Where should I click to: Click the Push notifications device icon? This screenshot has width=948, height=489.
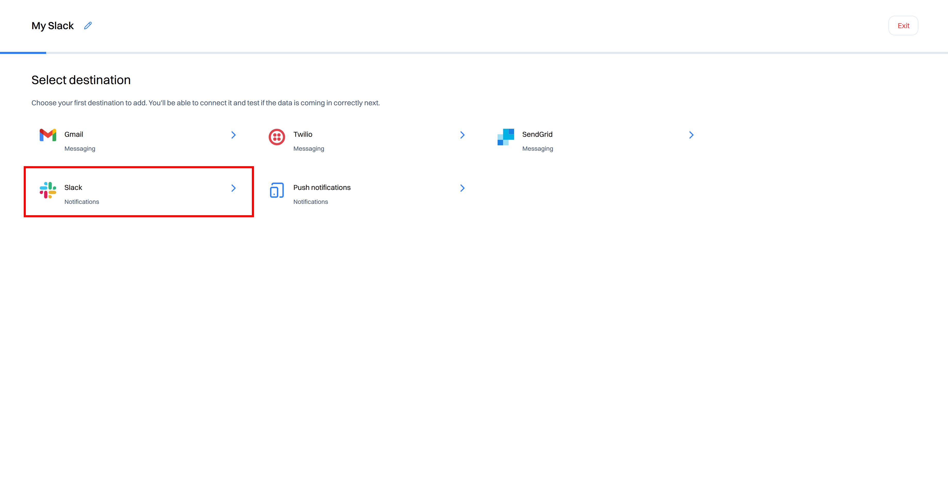(x=277, y=190)
